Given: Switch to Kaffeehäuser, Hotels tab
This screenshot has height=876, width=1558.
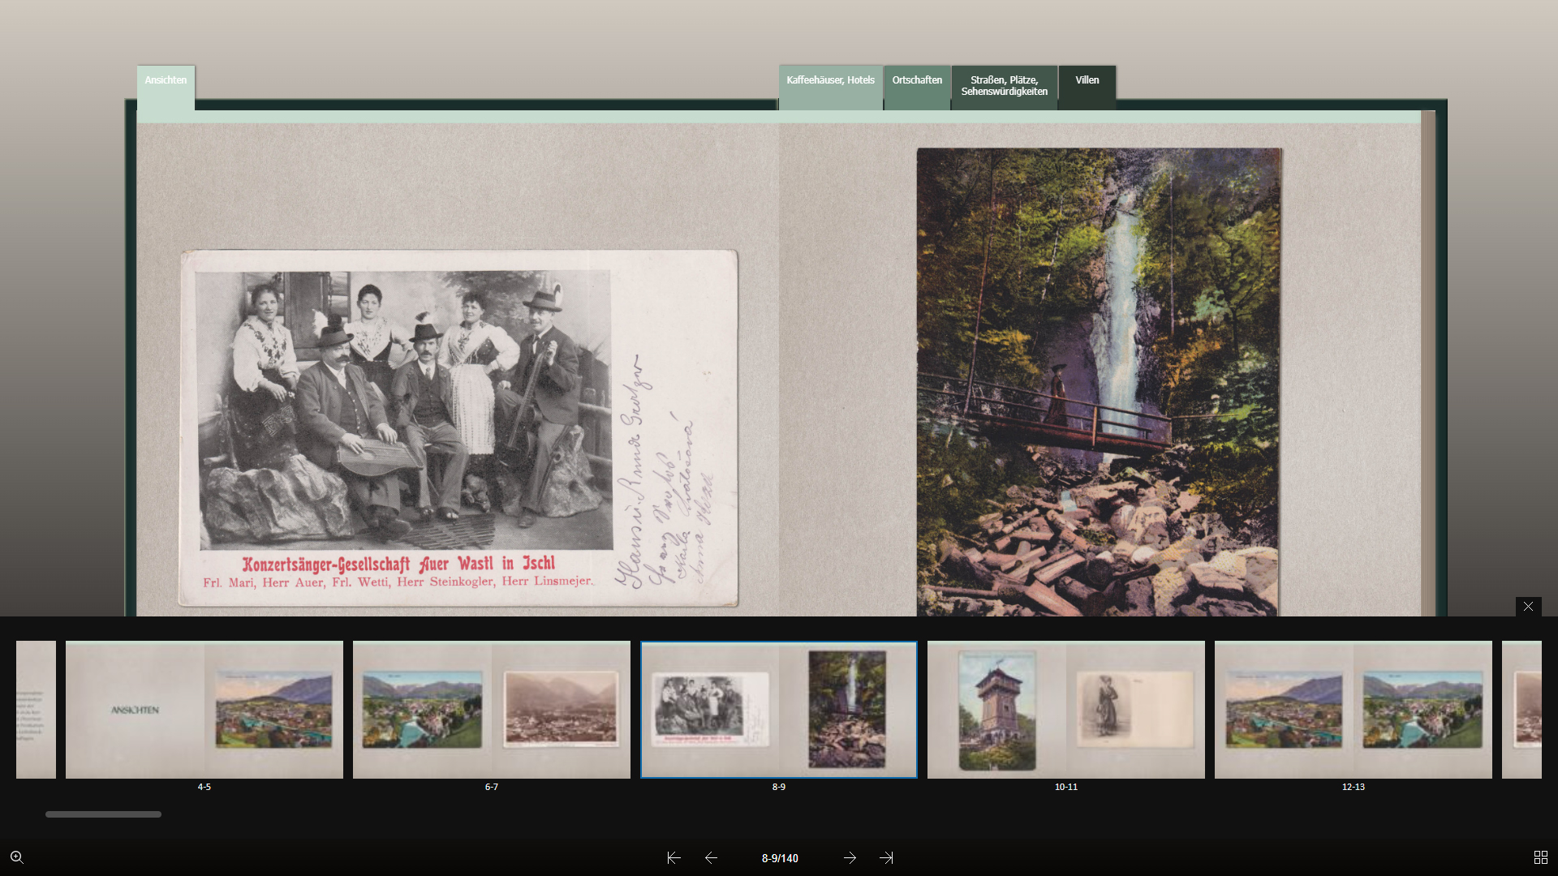Looking at the screenshot, I should tap(830, 81).
